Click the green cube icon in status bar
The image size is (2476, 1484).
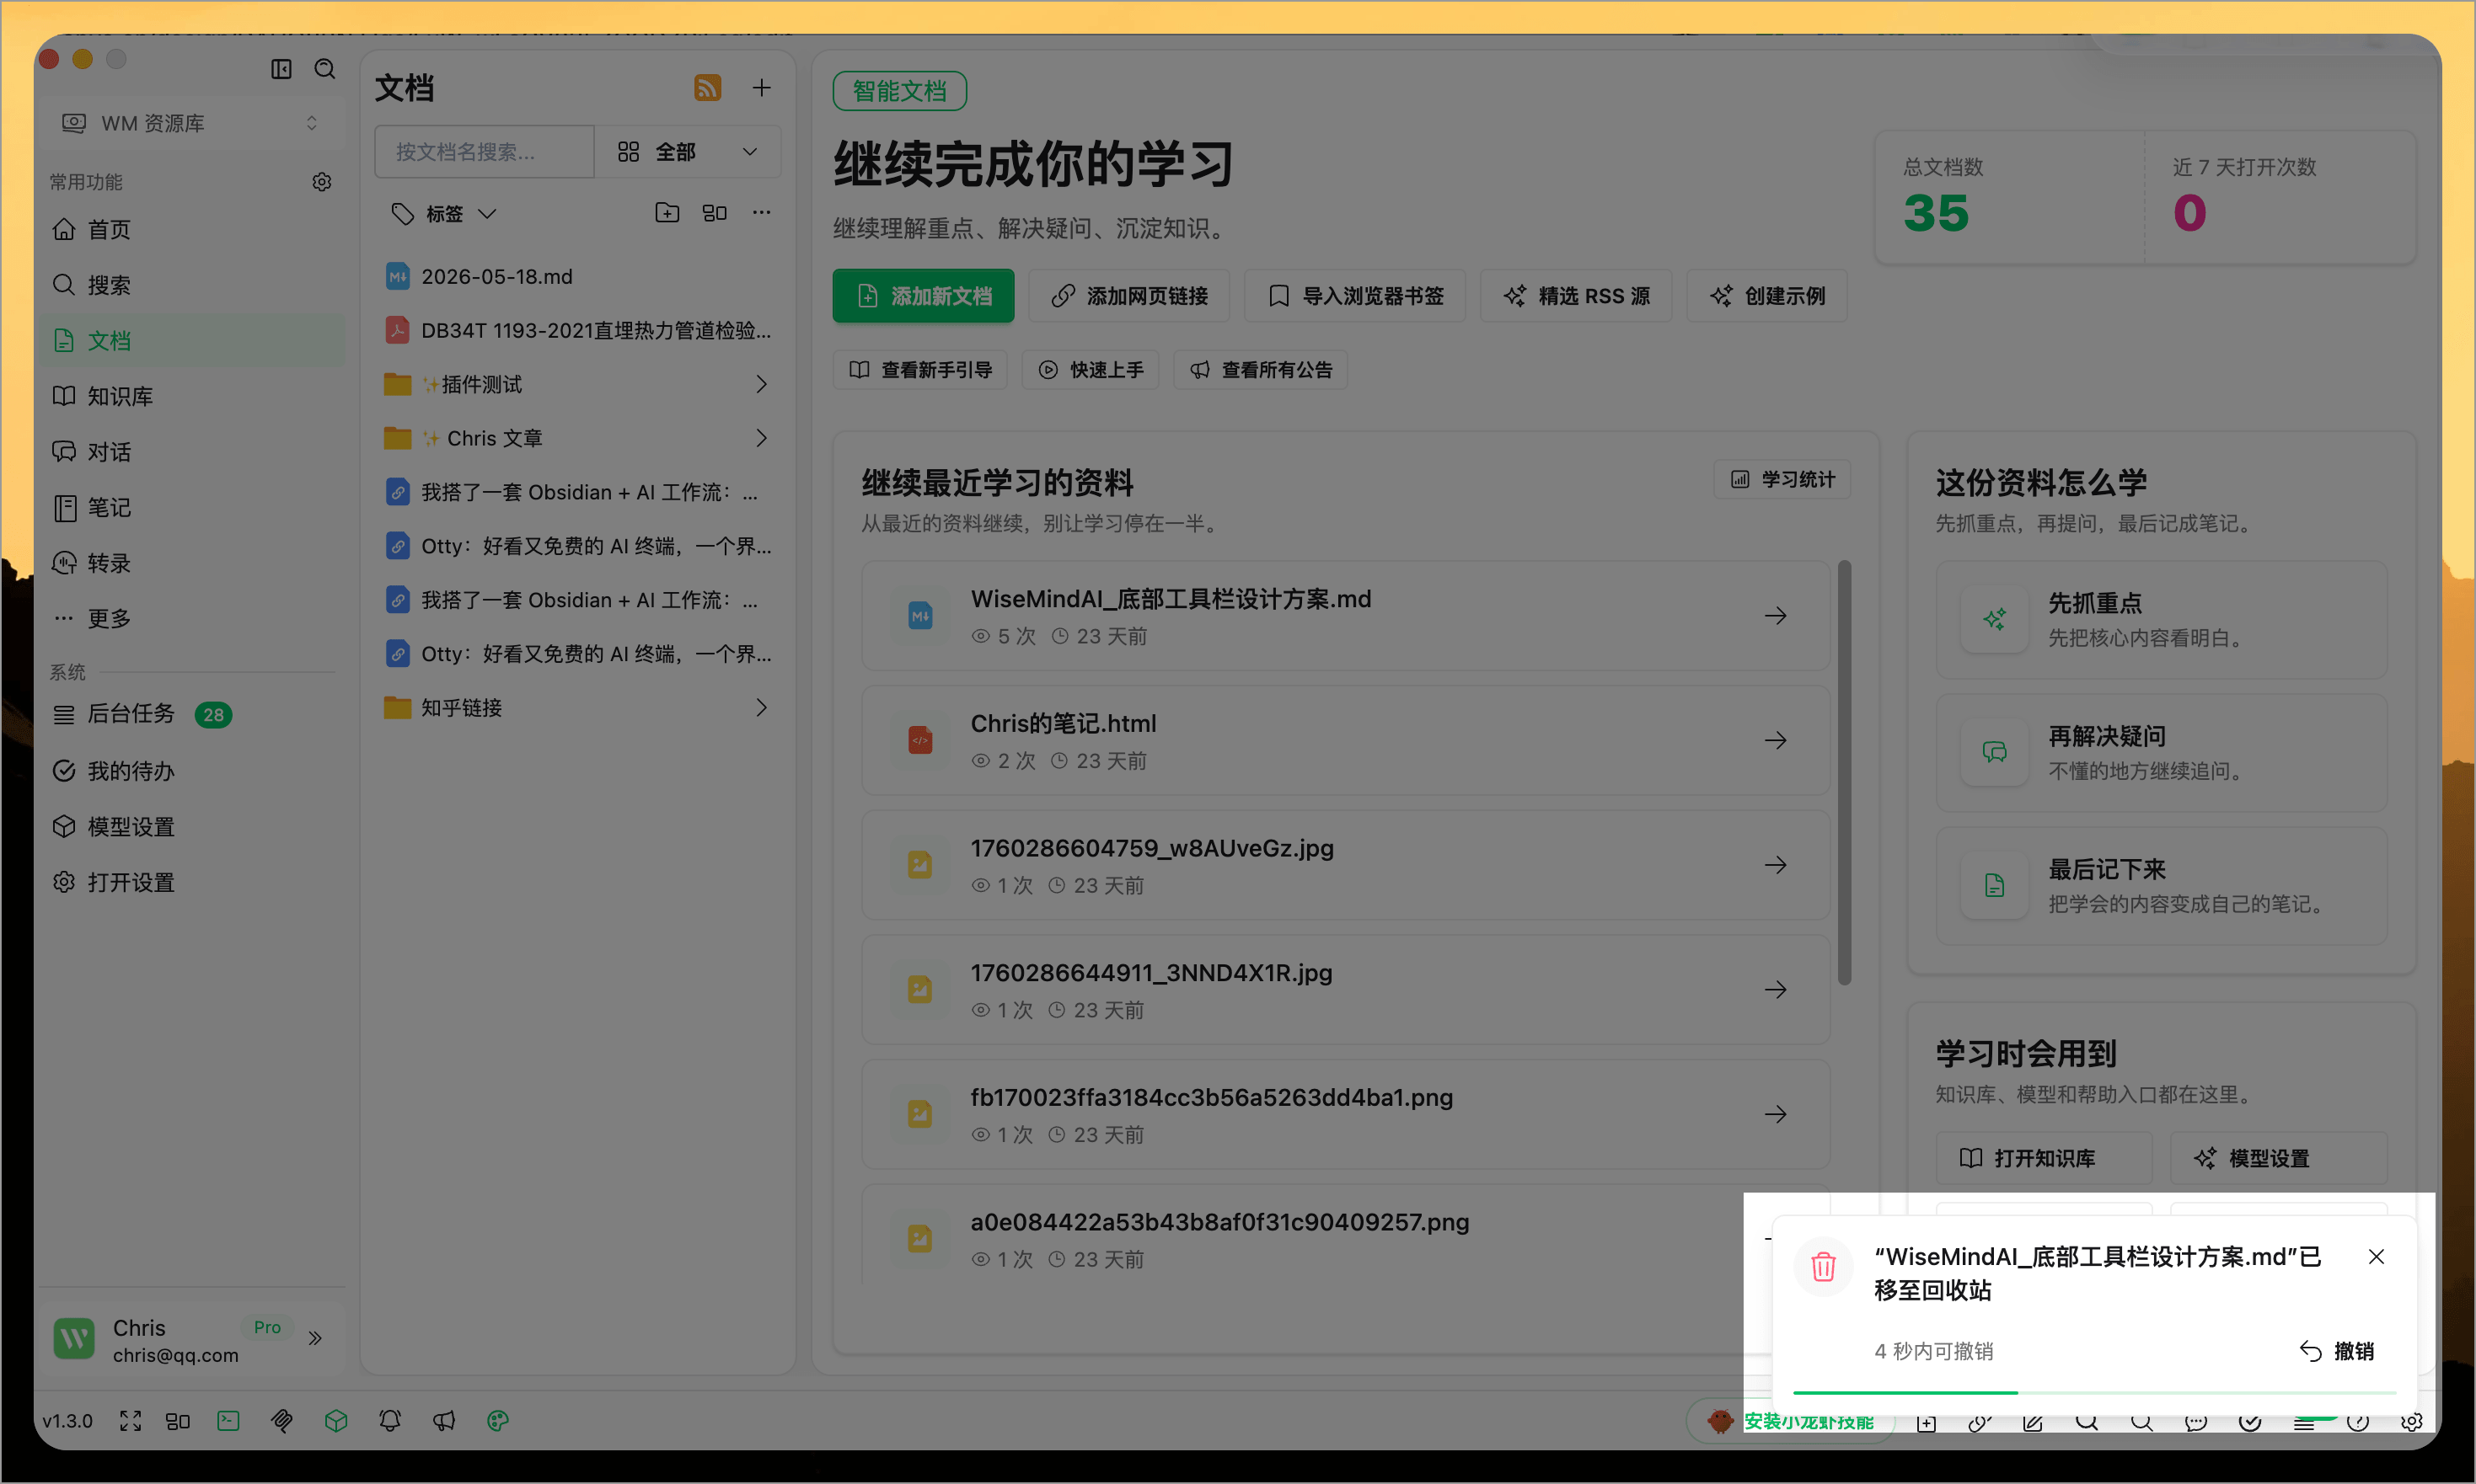(x=336, y=1420)
